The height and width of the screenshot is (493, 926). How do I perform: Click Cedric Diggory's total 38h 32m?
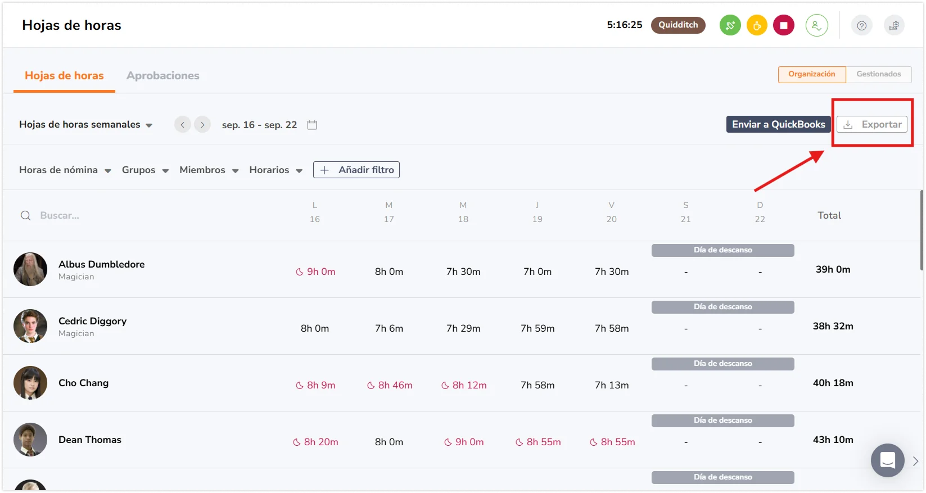(x=833, y=326)
